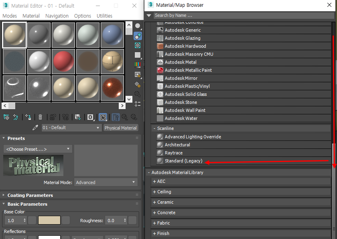Click Assign Material to Selection icon
337x239 pixels.
coord(28,117)
